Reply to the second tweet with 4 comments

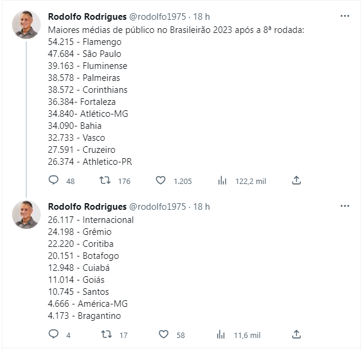click(54, 334)
